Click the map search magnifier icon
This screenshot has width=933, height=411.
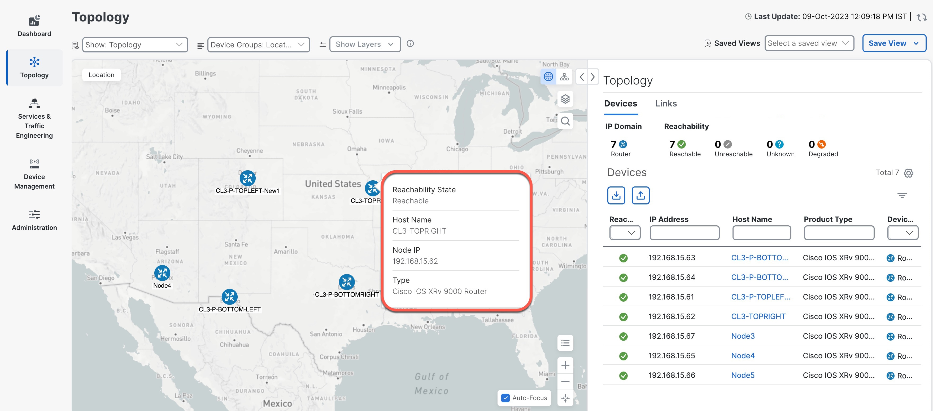(565, 121)
